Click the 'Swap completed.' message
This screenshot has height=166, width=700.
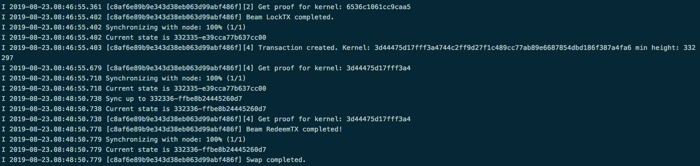[x=276, y=160]
